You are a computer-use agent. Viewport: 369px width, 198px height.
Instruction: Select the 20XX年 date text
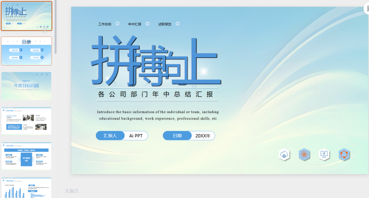point(202,136)
